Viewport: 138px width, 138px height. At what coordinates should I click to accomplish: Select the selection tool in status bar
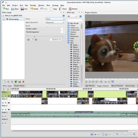(x=103, y=134)
